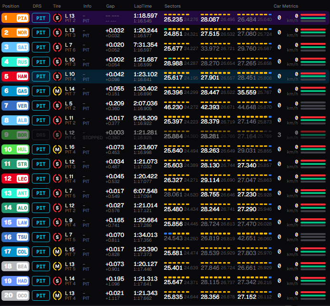Click the LapTime column header

tap(143, 6)
